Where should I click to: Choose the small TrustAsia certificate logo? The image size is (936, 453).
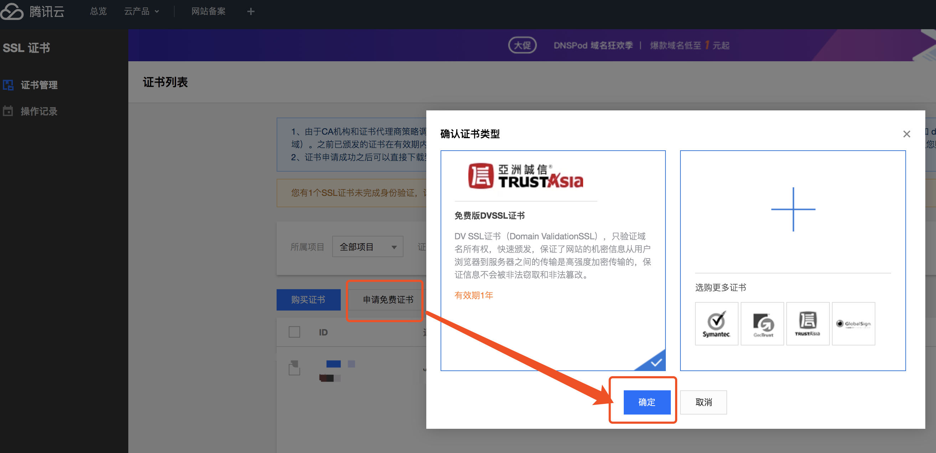(807, 323)
